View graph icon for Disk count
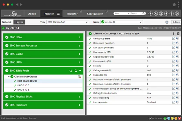 173,43
